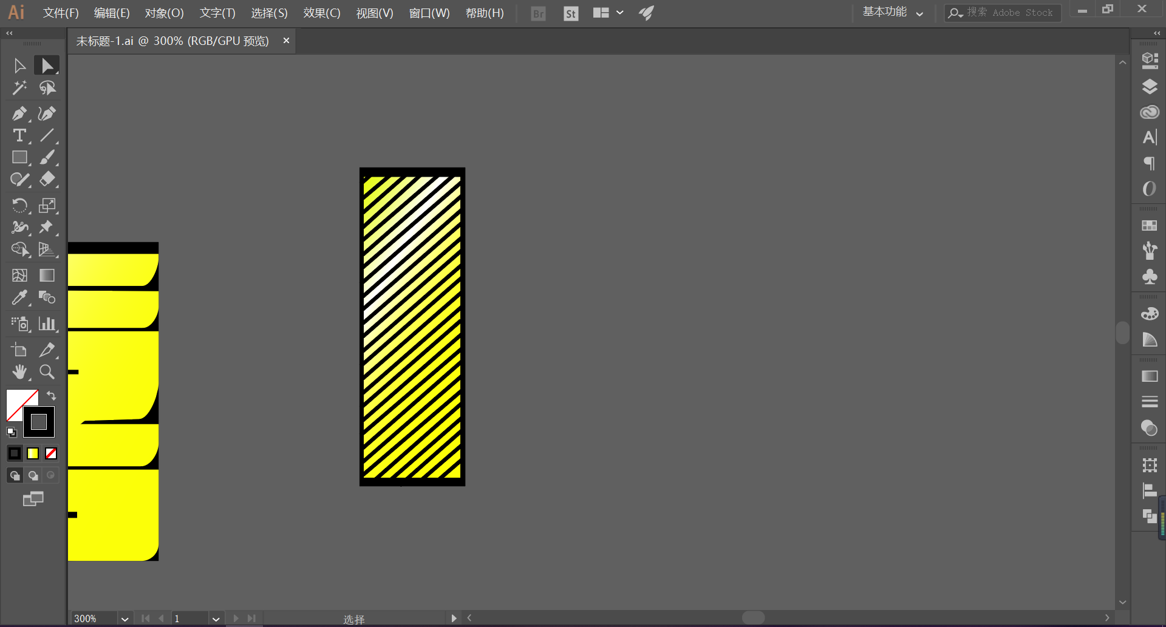Screen dimensions: 1166x627
Task: Swap fill and stroke colors
Action: click(x=51, y=396)
